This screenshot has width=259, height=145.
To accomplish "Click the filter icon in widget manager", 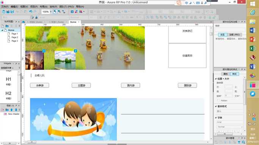I will pos(239,142).
